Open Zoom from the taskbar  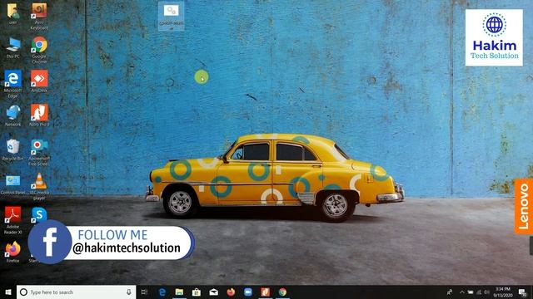point(248,292)
